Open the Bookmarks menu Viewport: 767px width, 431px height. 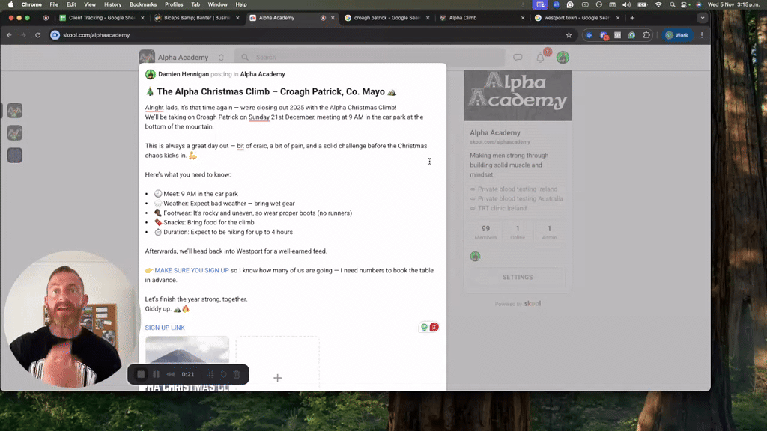tap(143, 4)
